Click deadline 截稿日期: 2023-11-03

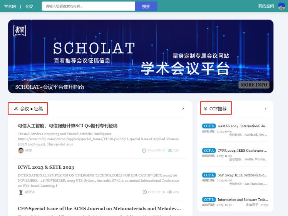coord(217,156)
